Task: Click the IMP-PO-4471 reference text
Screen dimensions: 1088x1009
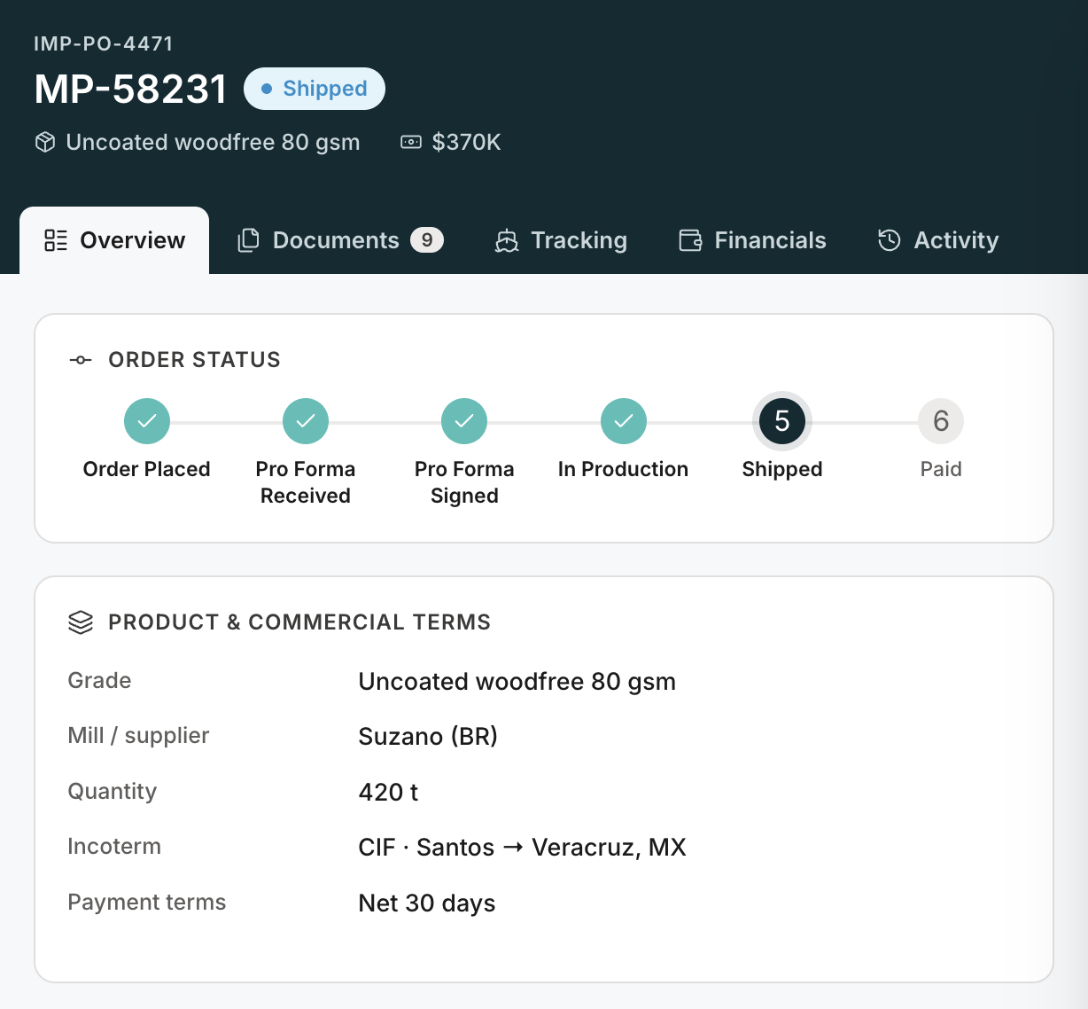Action: pos(104,43)
